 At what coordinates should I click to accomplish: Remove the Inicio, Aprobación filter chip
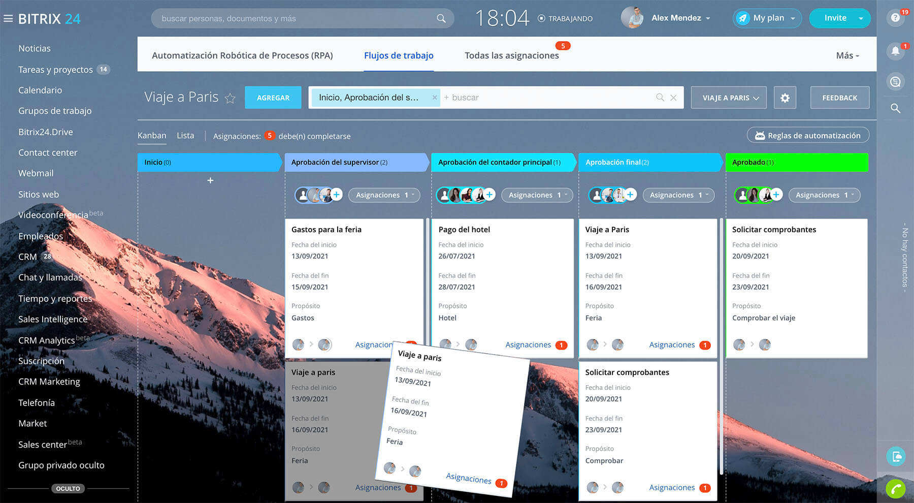(435, 98)
